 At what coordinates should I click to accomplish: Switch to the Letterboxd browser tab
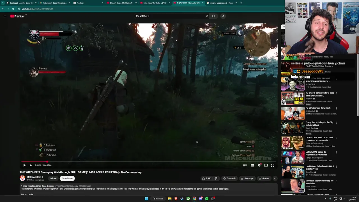(x=55, y=3)
